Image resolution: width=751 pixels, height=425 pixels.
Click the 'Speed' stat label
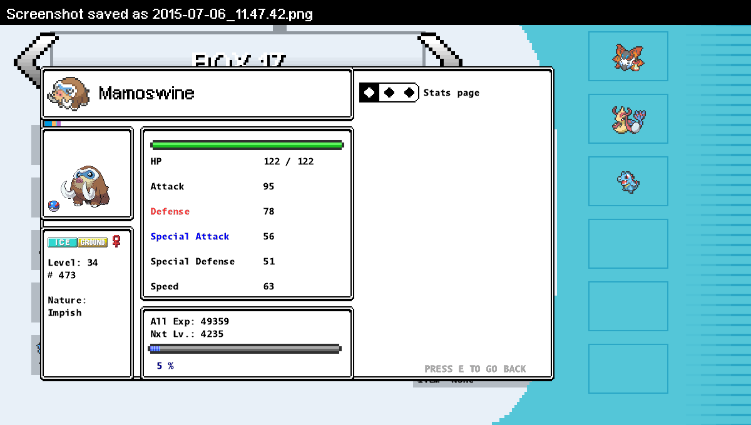(164, 286)
